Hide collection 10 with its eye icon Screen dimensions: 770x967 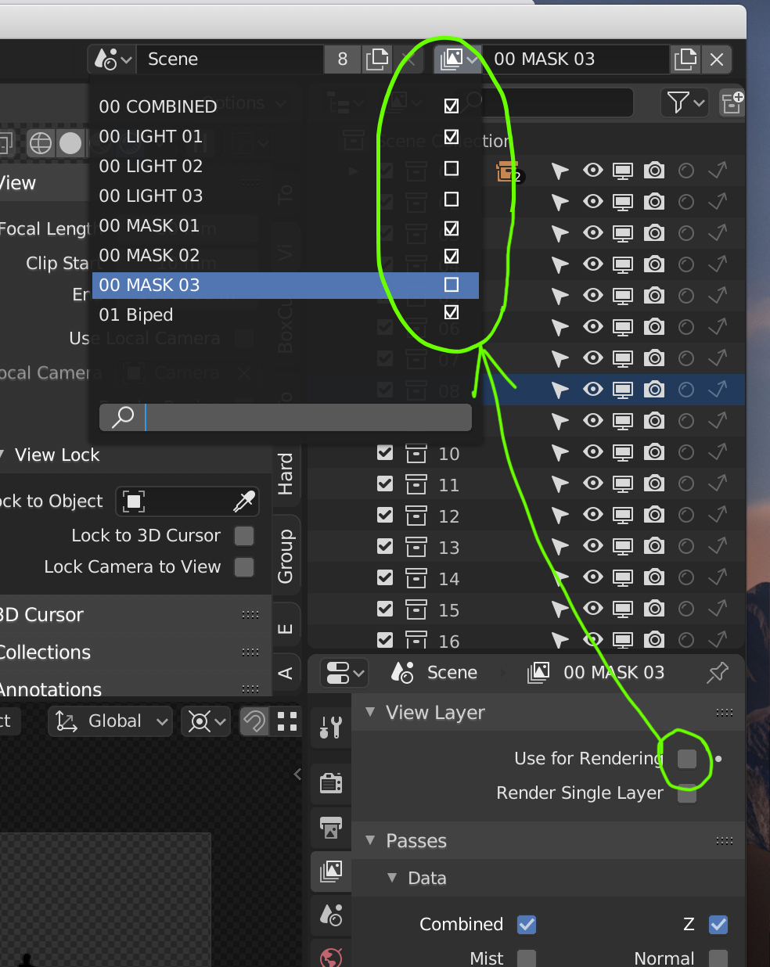point(592,452)
